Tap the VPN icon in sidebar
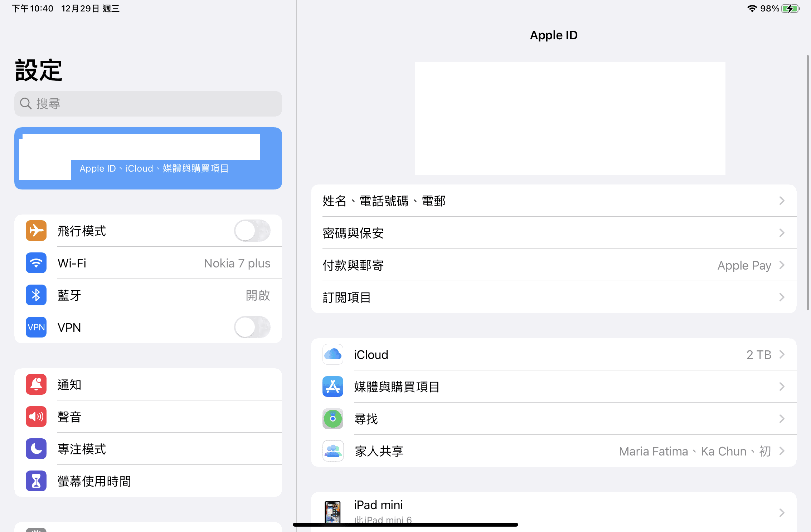Image resolution: width=811 pixels, height=532 pixels. pos(36,327)
